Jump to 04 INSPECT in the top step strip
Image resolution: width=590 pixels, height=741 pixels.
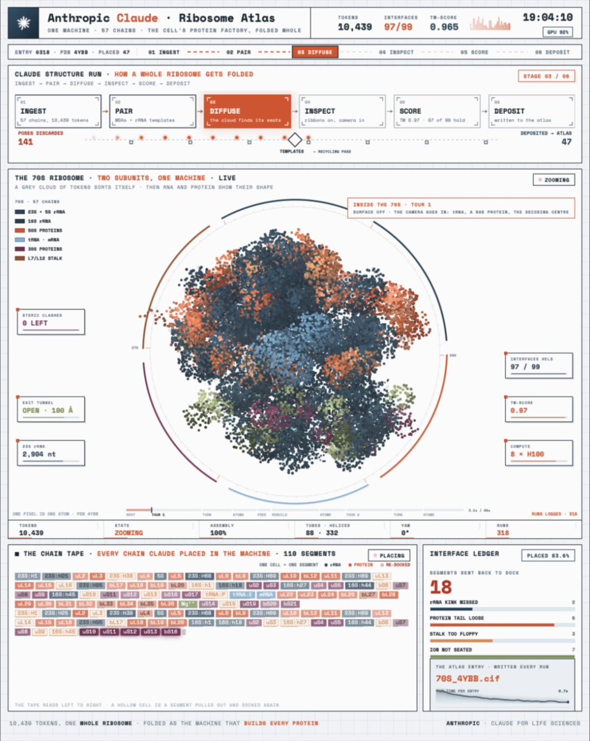click(x=396, y=53)
